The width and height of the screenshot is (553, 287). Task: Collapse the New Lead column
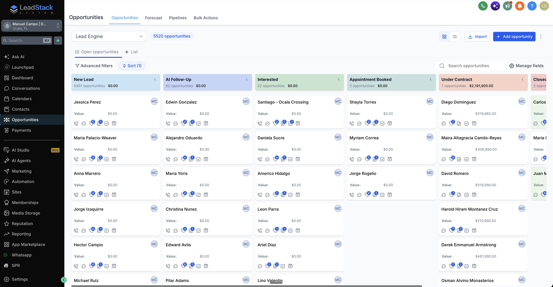[x=155, y=79]
